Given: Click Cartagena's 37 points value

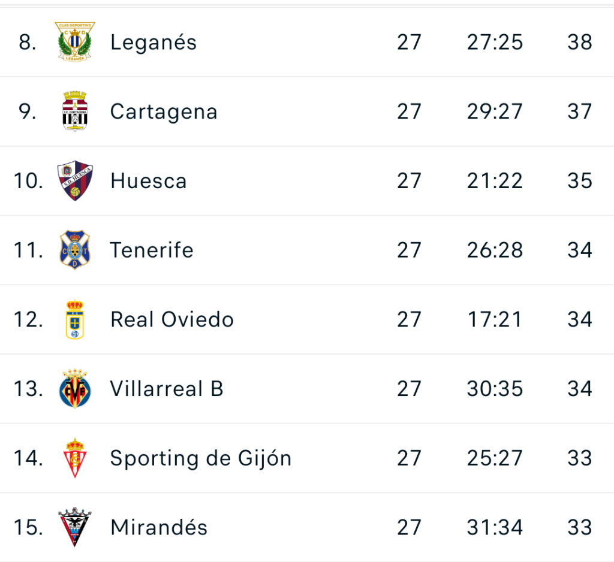Looking at the screenshot, I should tap(580, 112).
